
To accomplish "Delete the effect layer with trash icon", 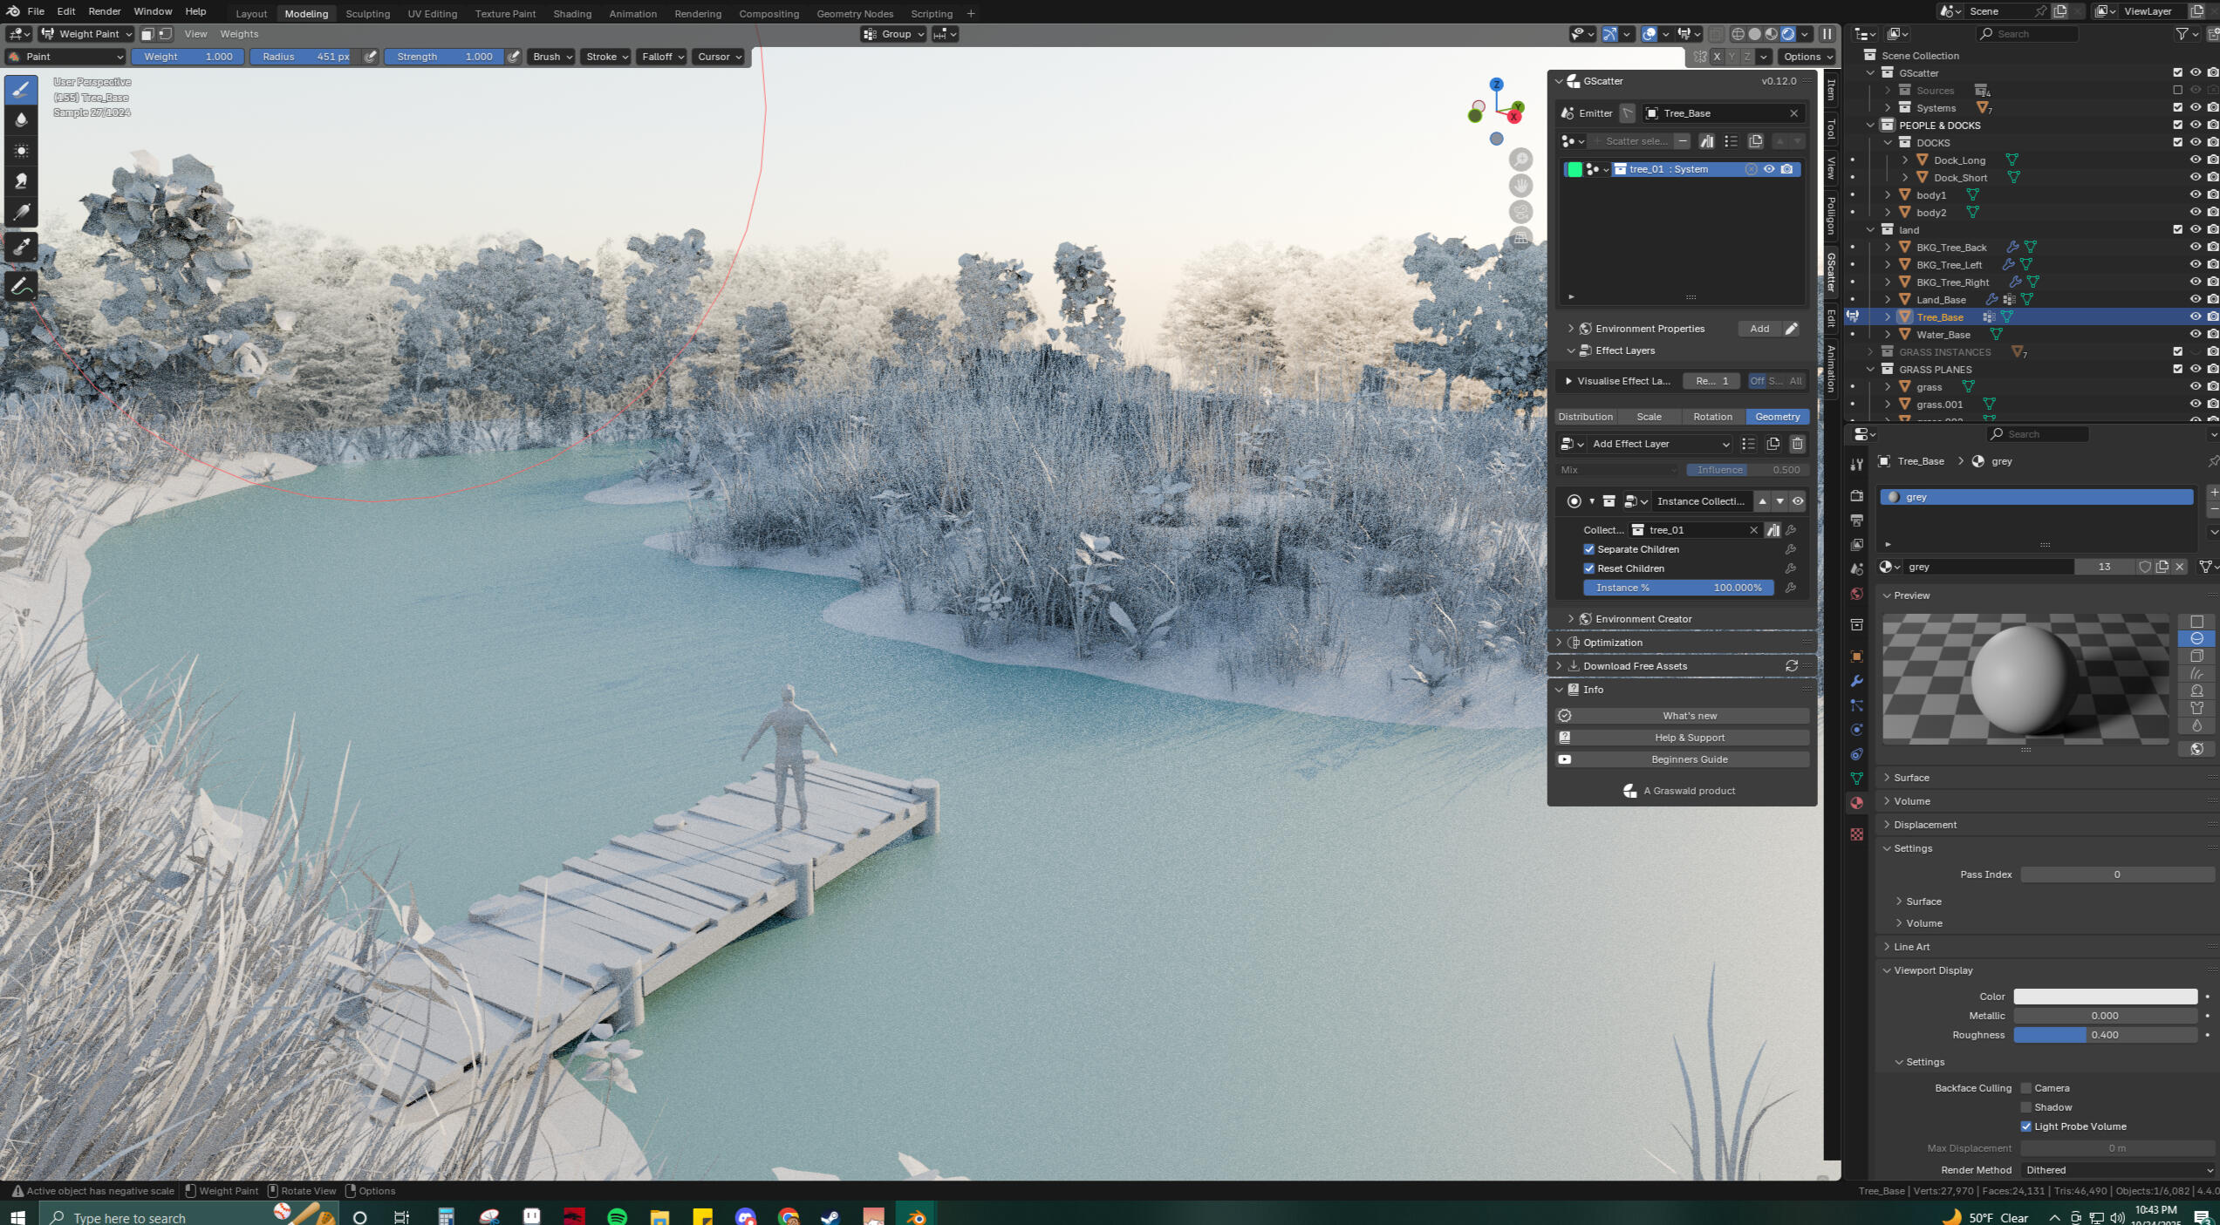I will [1797, 444].
